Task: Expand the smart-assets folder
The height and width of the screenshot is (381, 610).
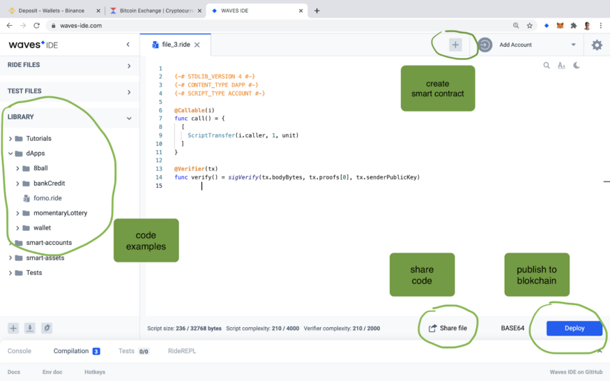Action: (x=10, y=258)
